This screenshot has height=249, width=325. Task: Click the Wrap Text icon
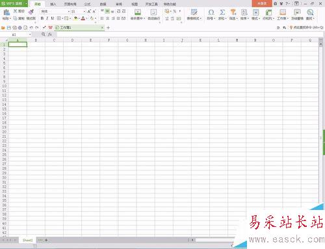[x=153, y=12]
